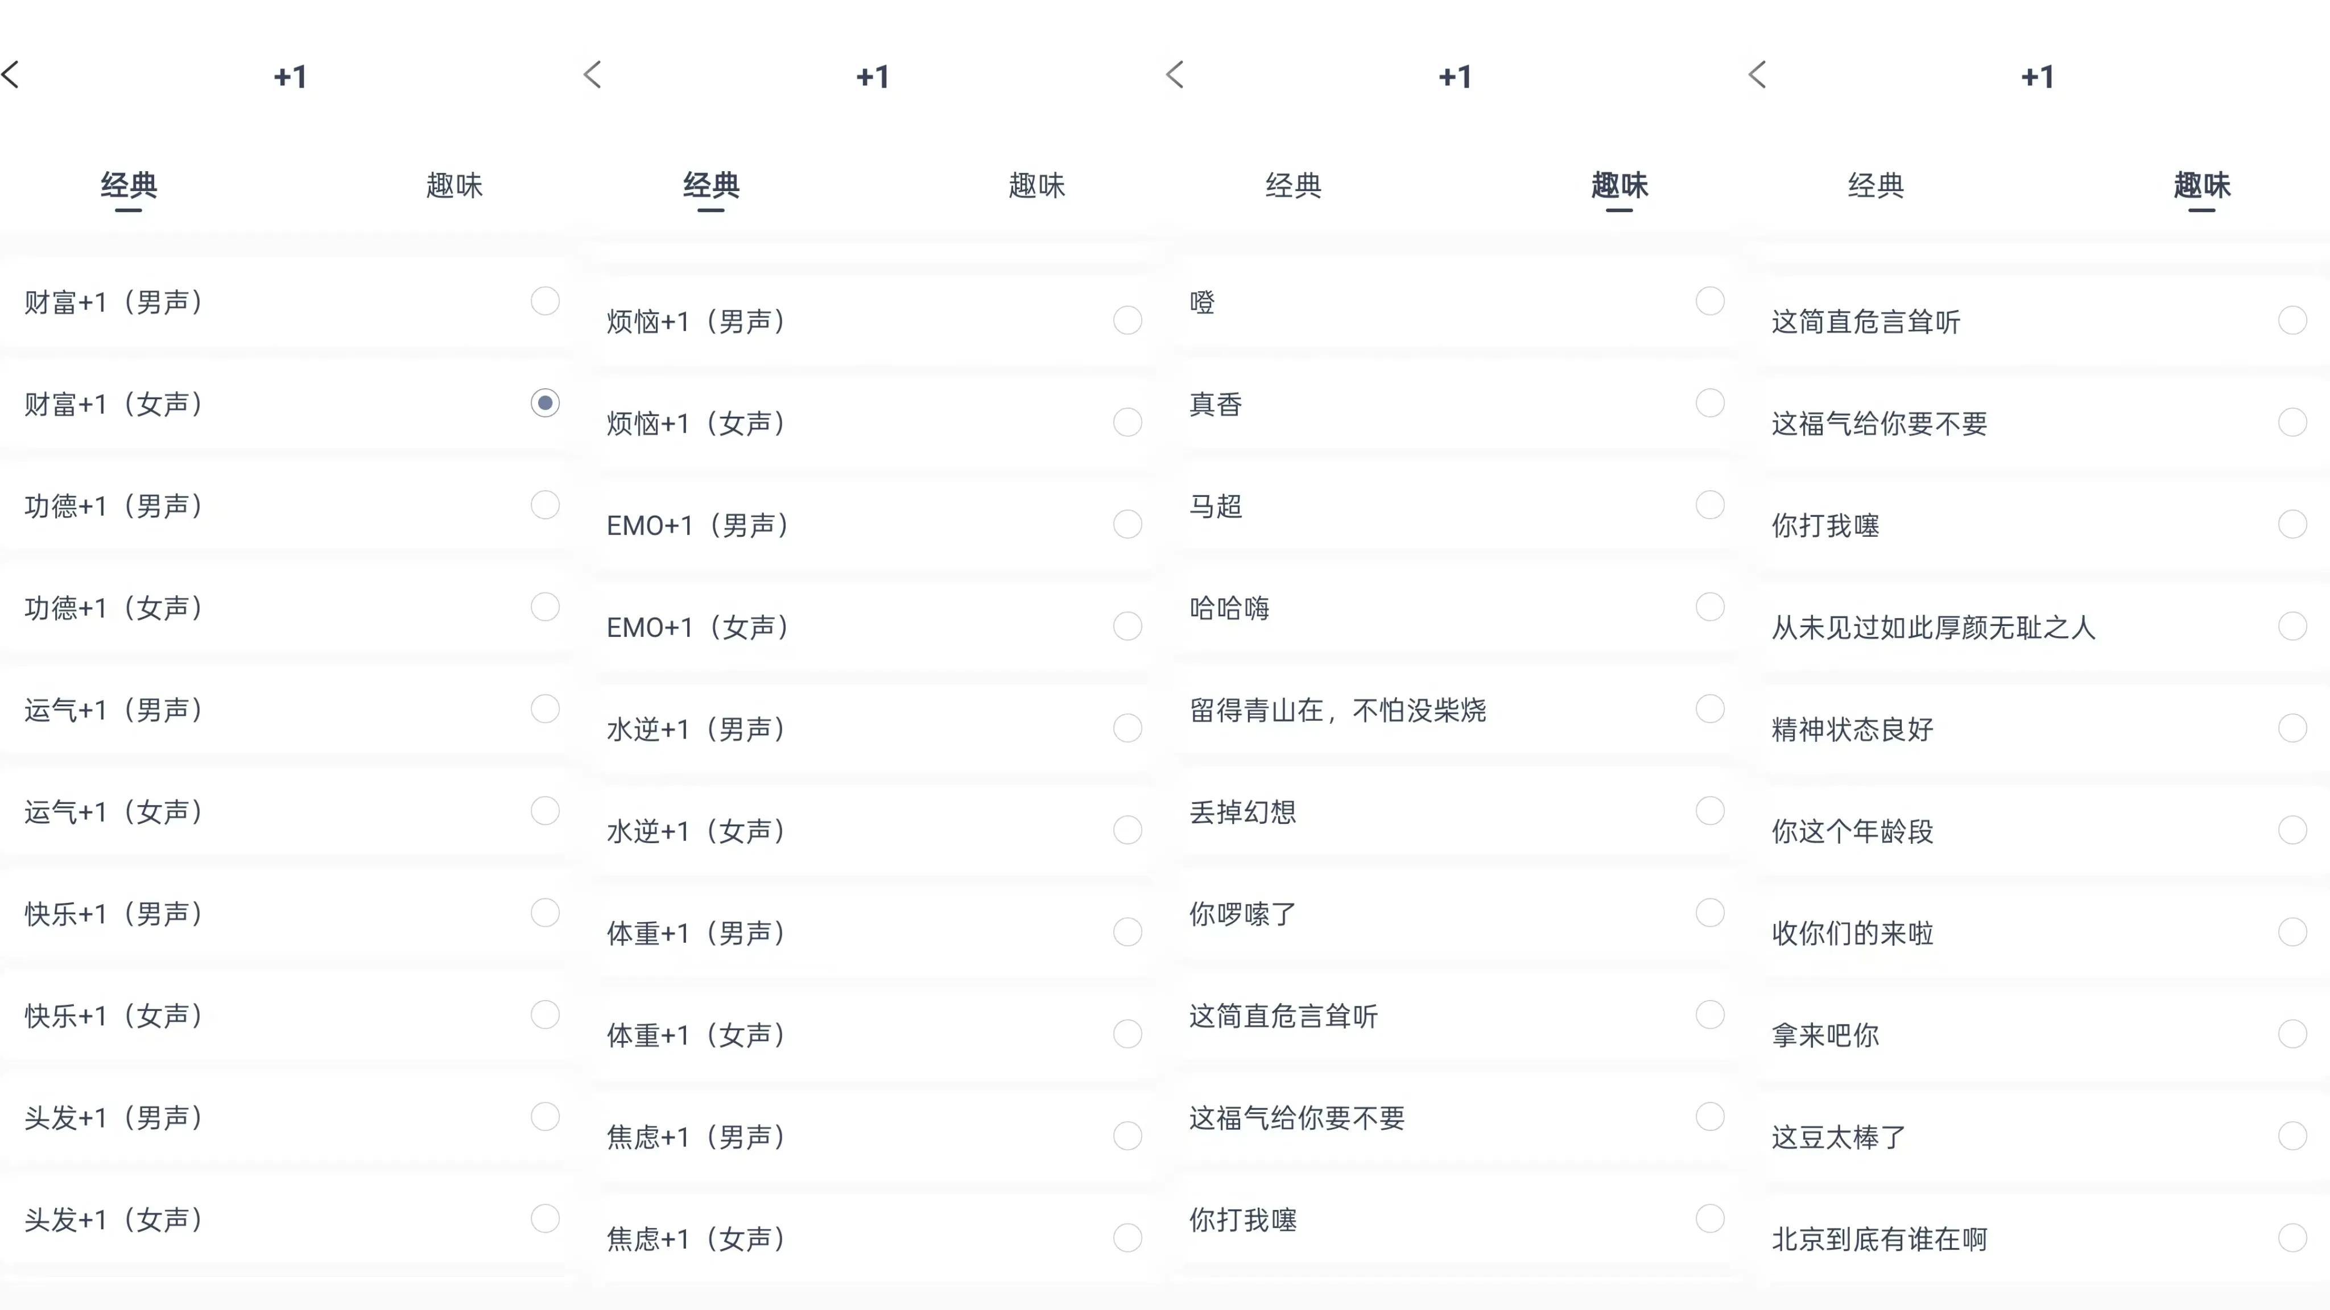Select 趣味 tab above the EMO+1 list
Viewport: 2330px width, 1310px height.
point(1036,186)
